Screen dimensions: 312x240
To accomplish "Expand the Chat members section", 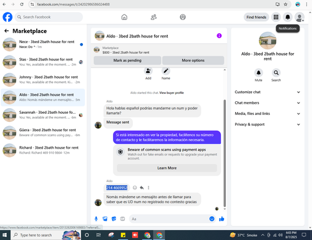I will coord(268,103).
